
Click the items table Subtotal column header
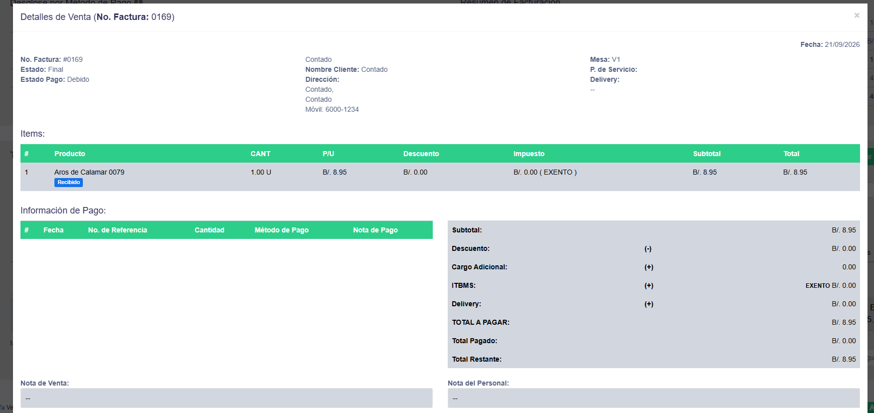coord(707,154)
